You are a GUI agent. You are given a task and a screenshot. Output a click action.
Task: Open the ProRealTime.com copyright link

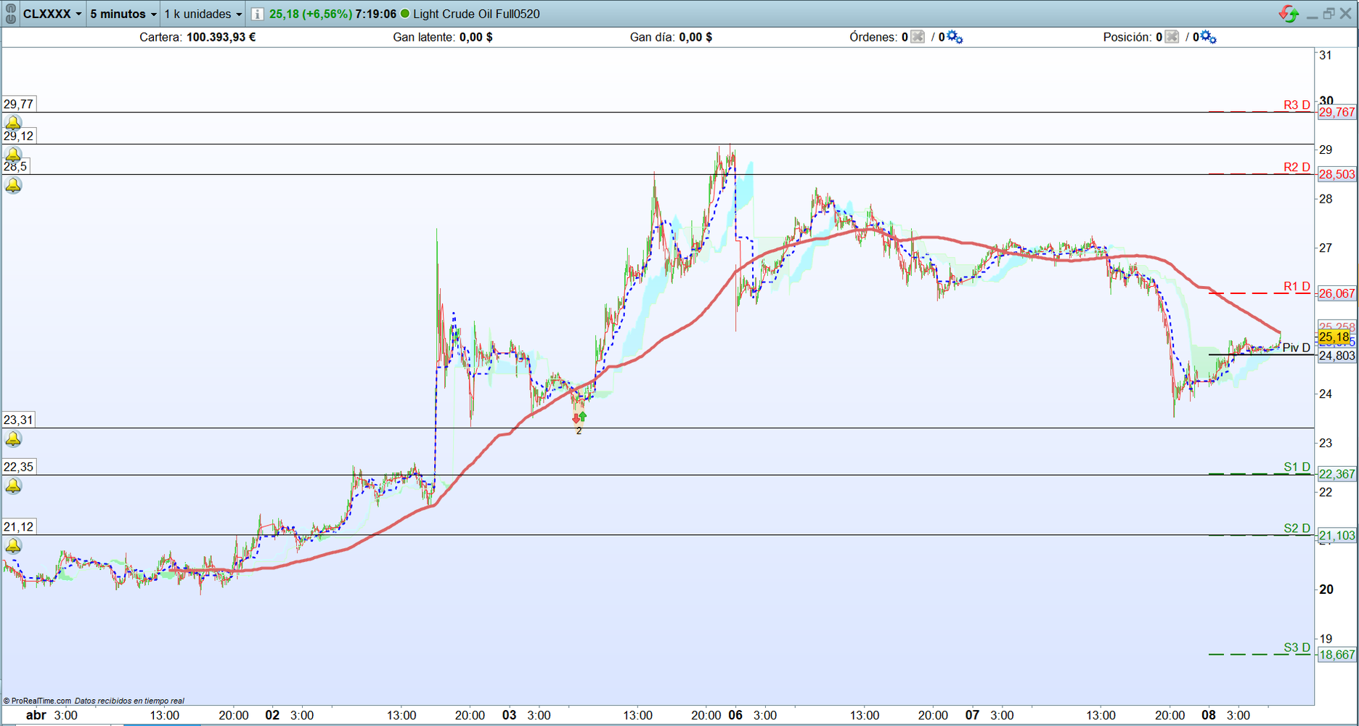point(37,701)
